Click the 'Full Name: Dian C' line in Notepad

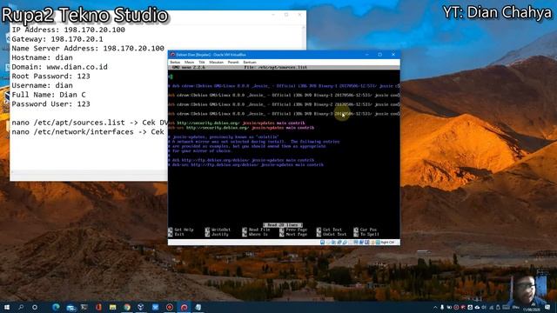pyautogui.click(x=49, y=95)
